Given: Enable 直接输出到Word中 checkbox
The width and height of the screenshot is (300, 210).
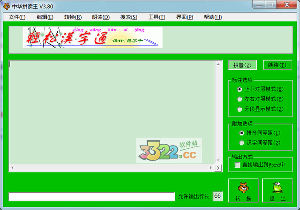Looking at the screenshot, I should [237, 165].
